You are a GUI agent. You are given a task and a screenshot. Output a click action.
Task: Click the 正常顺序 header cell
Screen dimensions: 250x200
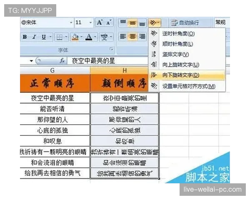(x=55, y=83)
